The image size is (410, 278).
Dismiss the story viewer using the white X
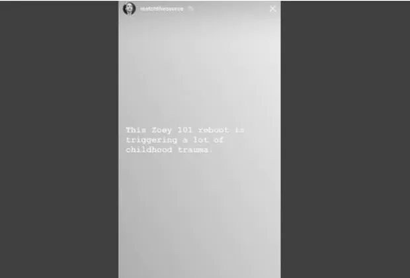pos(272,9)
